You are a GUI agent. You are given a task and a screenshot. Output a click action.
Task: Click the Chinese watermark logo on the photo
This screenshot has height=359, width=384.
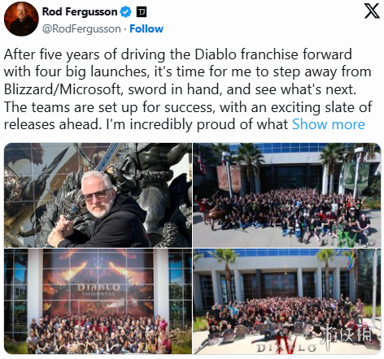tap(345, 334)
